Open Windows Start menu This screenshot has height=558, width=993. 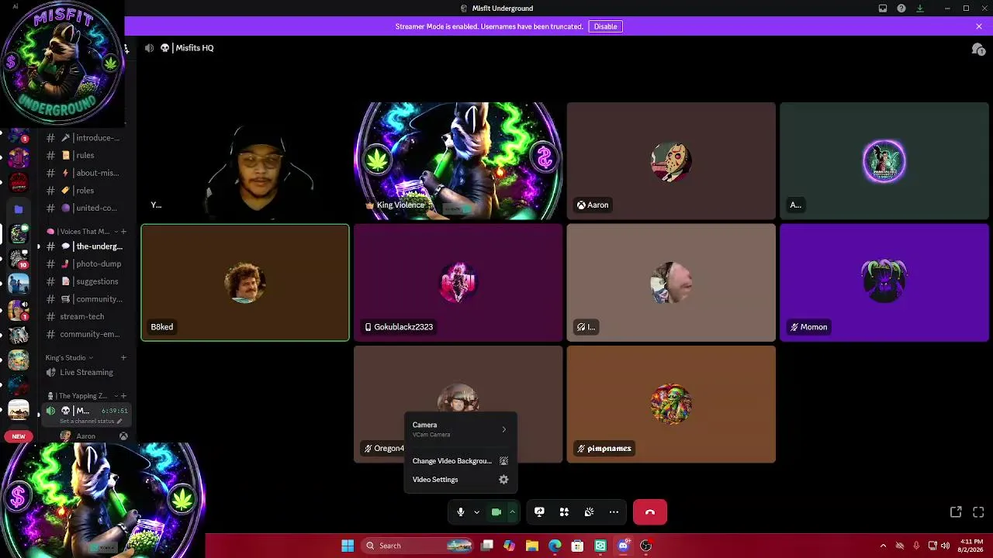coord(348,546)
